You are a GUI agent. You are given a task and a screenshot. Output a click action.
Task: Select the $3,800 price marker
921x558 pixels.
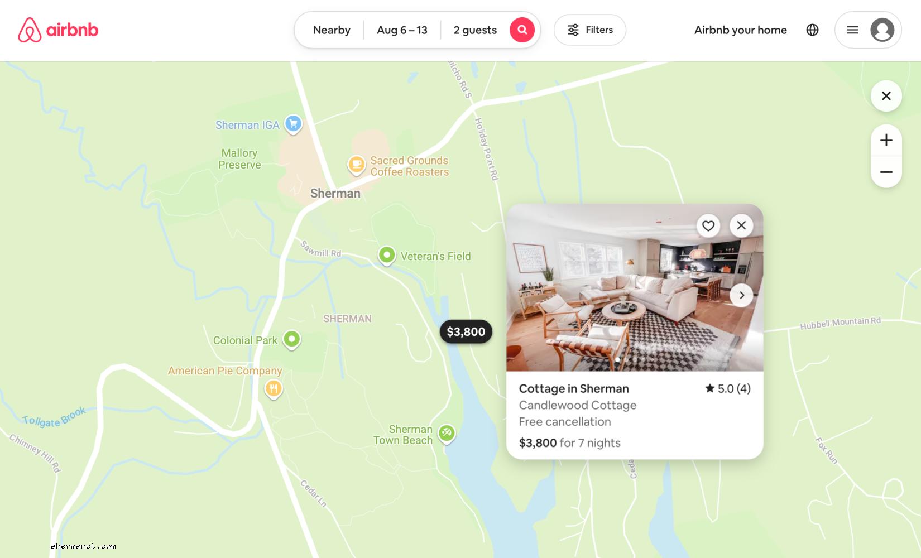coord(466,332)
